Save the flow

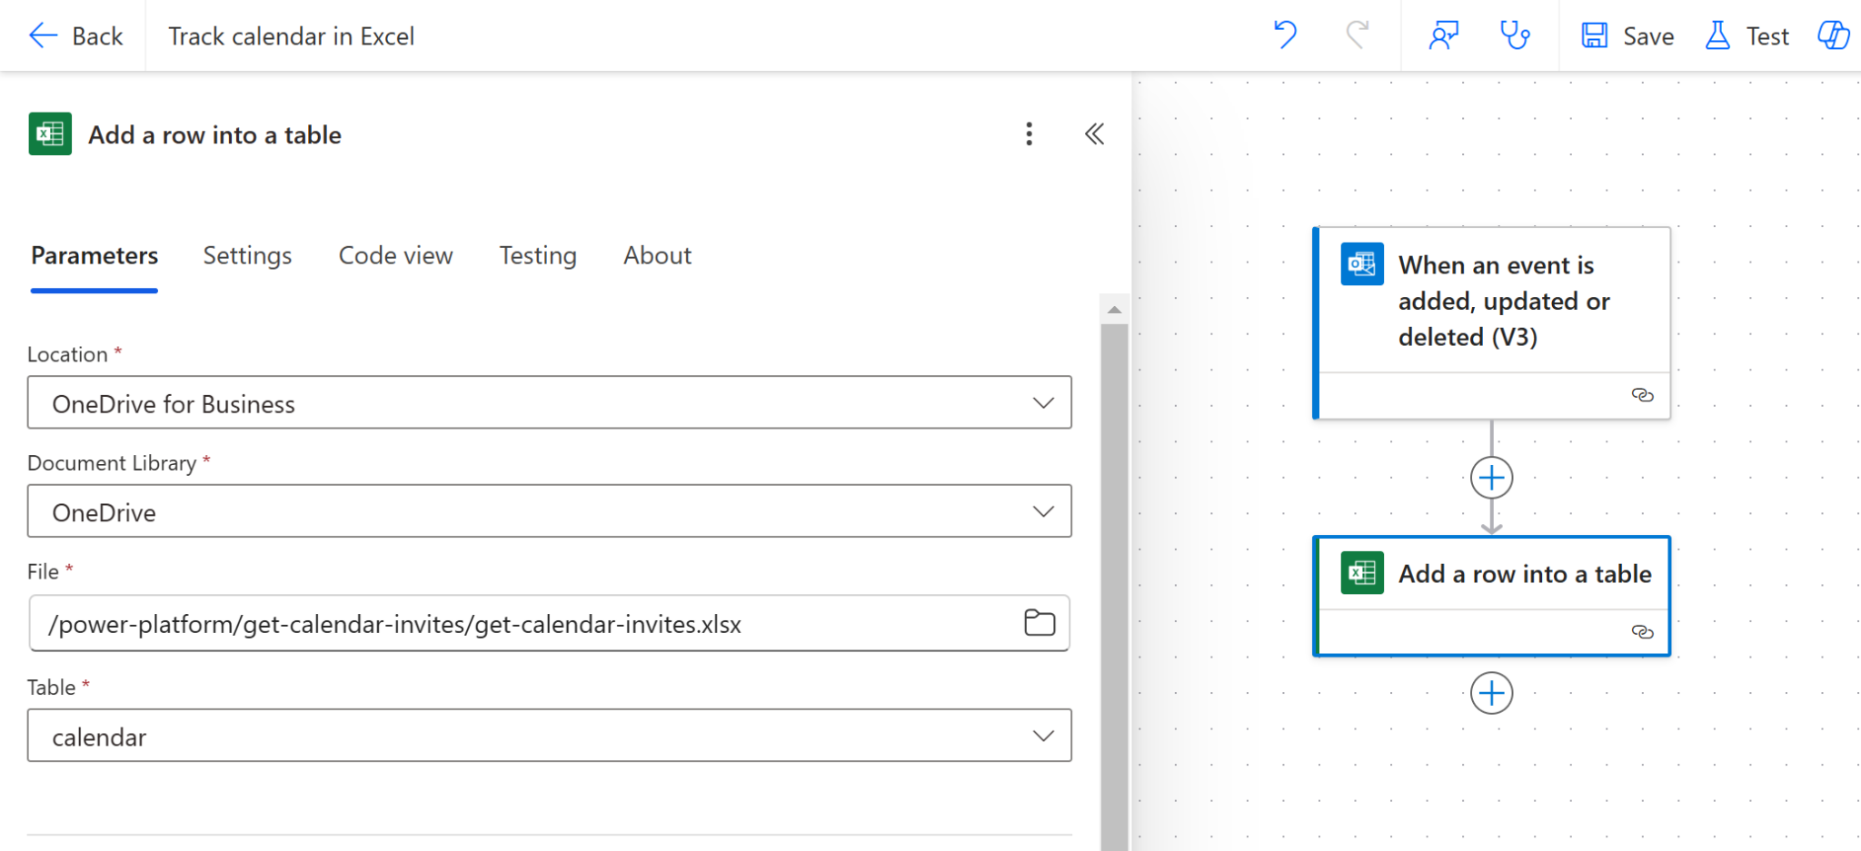tap(1628, 36)
